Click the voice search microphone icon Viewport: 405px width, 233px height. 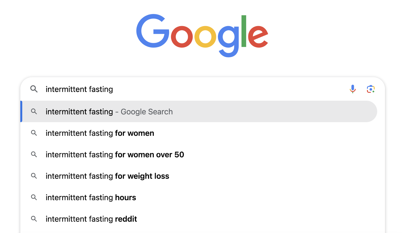353,89
